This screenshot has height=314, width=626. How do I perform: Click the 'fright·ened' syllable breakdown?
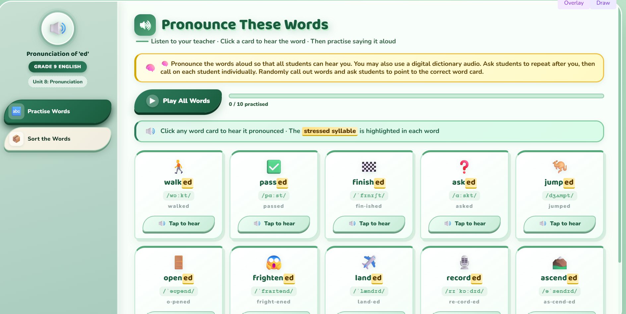[274, 302]
